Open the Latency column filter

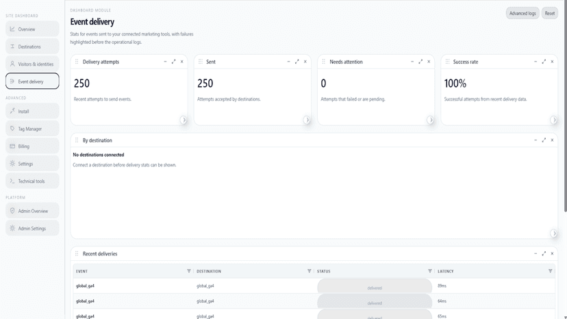click(551, 271)
